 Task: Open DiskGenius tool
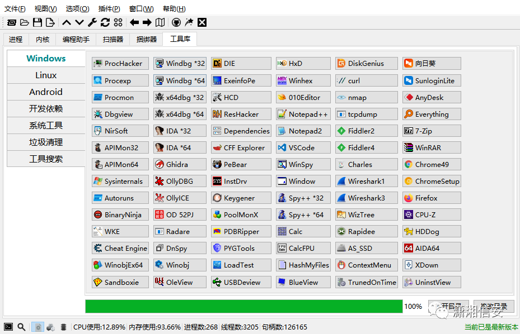[367, 63]
